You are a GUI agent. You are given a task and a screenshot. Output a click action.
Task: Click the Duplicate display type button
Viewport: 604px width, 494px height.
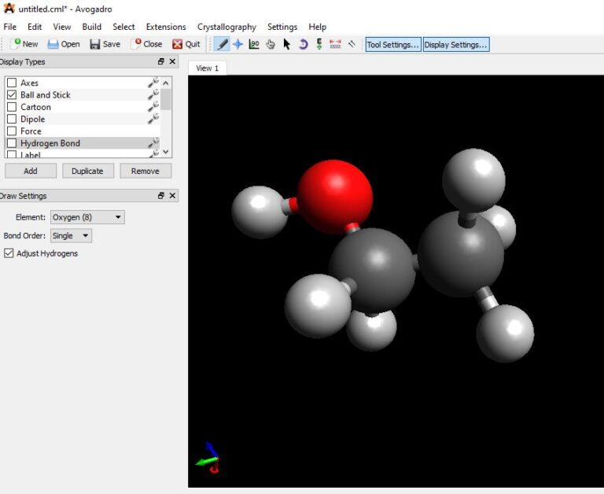point(88,171)
